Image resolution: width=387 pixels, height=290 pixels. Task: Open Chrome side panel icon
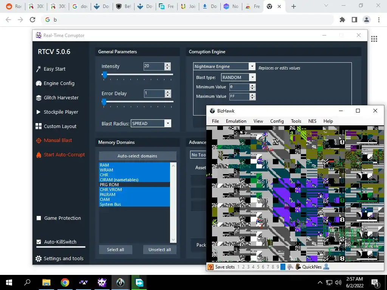click(354, 20)
